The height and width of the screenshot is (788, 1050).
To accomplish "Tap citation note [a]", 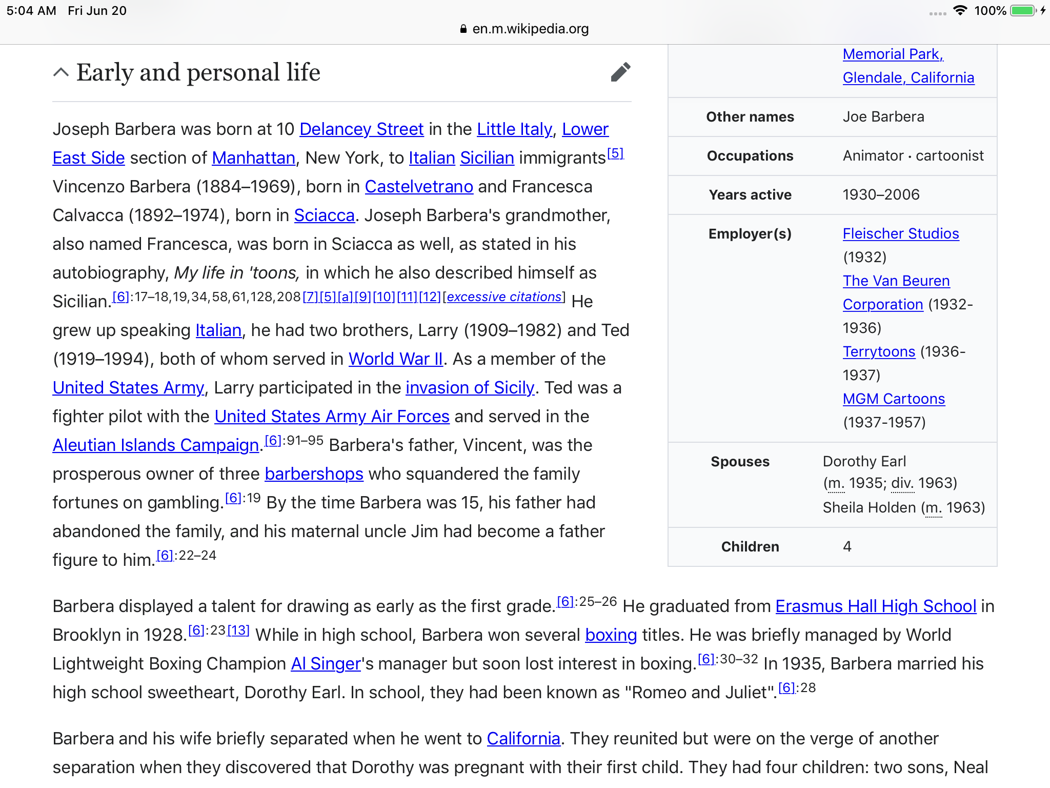I will coord(345,297).
